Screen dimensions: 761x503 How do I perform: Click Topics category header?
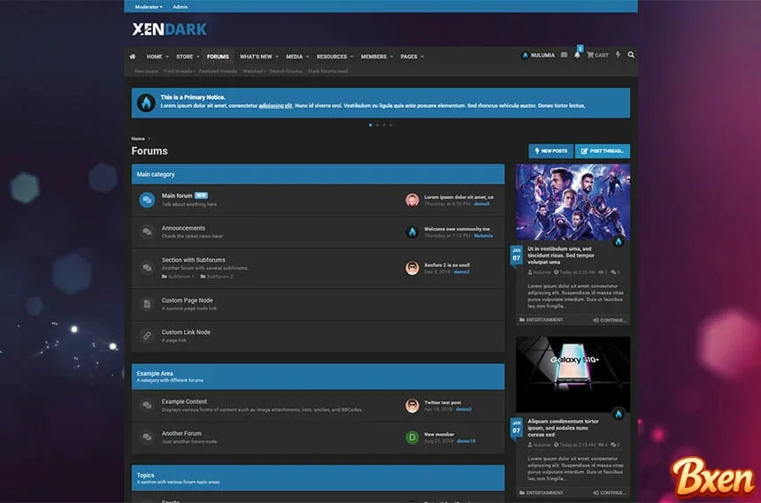pyautogui.click(x=318, y=477)
